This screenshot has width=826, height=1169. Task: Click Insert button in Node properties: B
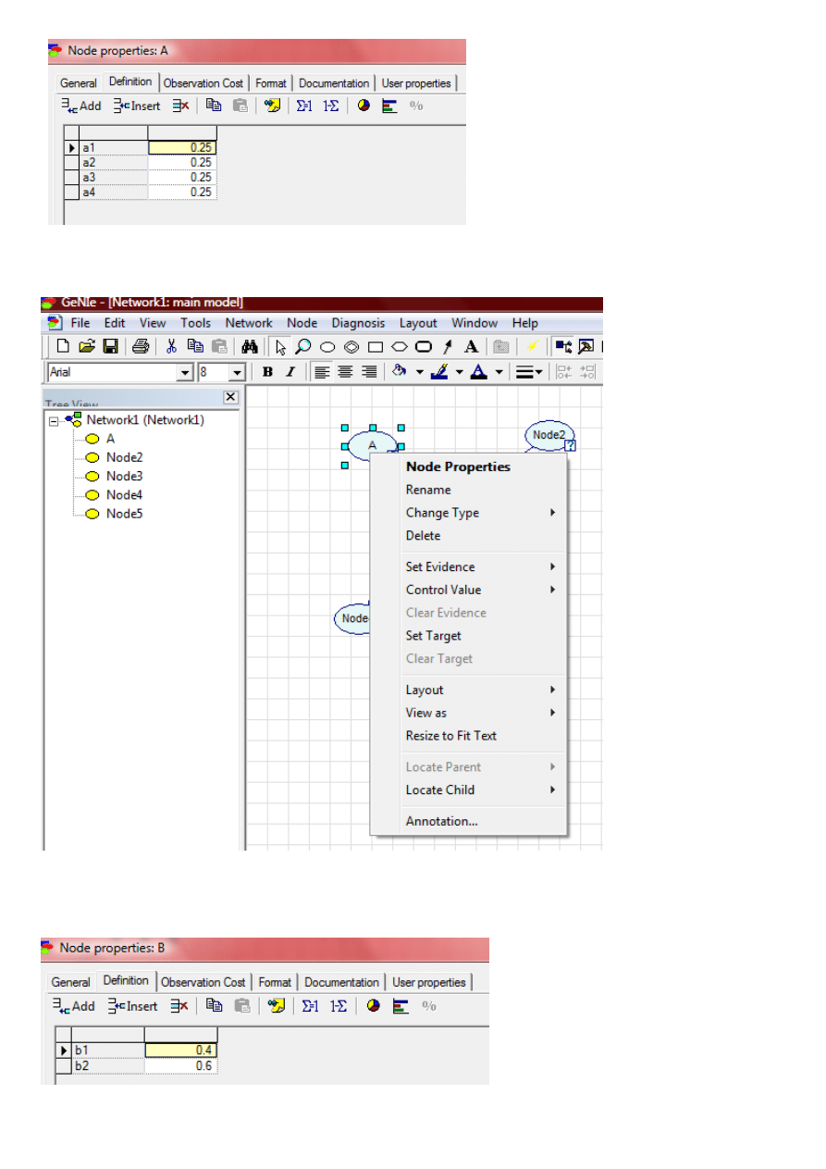click(133, 1006)
